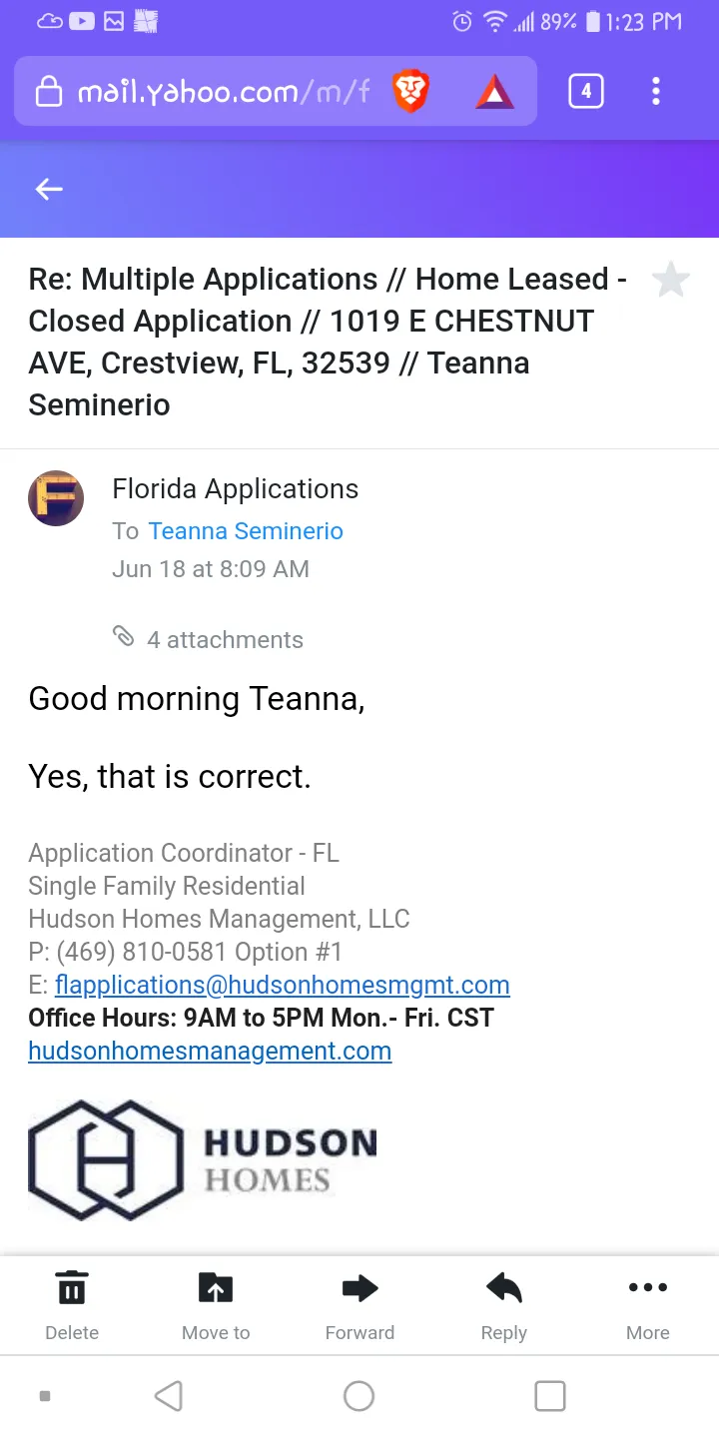Open the flapplications@hudsonhomesmgmt.com email link
The height and width of the screenshot is (1438, 719).
pos(283,985)
